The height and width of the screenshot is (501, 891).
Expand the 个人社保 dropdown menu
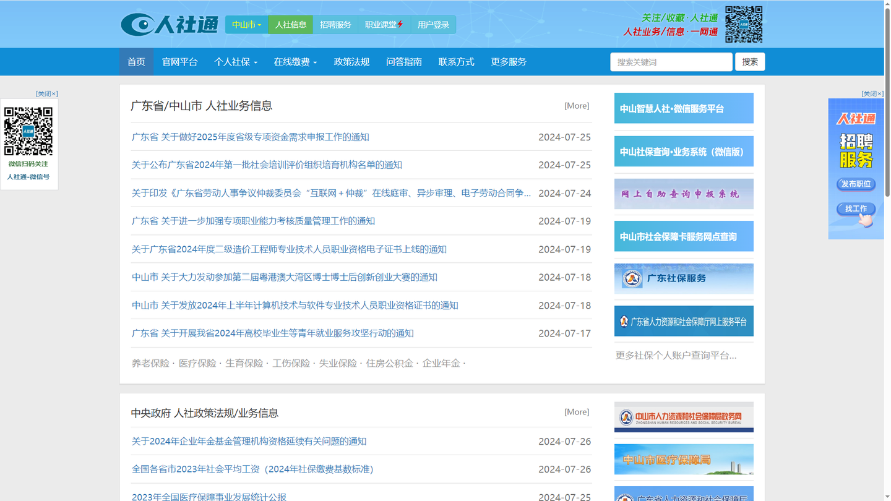click(236, 62)
